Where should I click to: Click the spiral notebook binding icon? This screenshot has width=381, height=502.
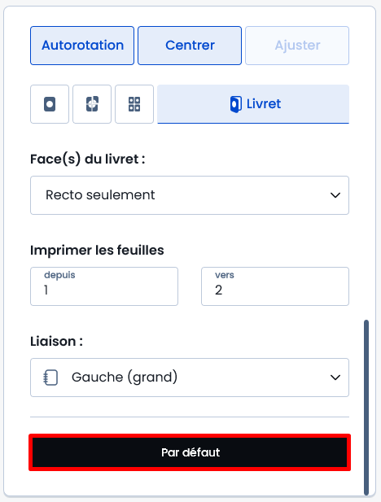pos(50,378)
